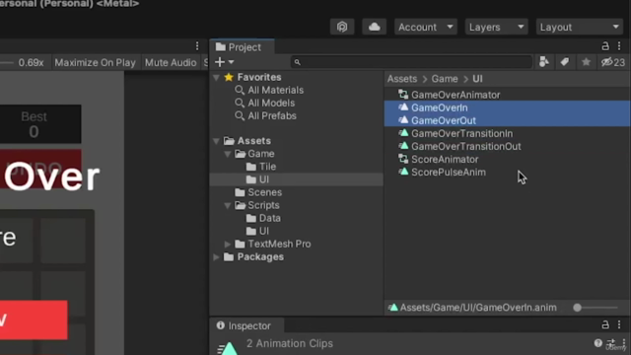Click the plus create asset button
This screenshot has height=355, width=631.
pos(220,62)
